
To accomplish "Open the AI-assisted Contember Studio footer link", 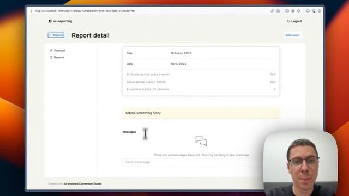I will point(83,184).
